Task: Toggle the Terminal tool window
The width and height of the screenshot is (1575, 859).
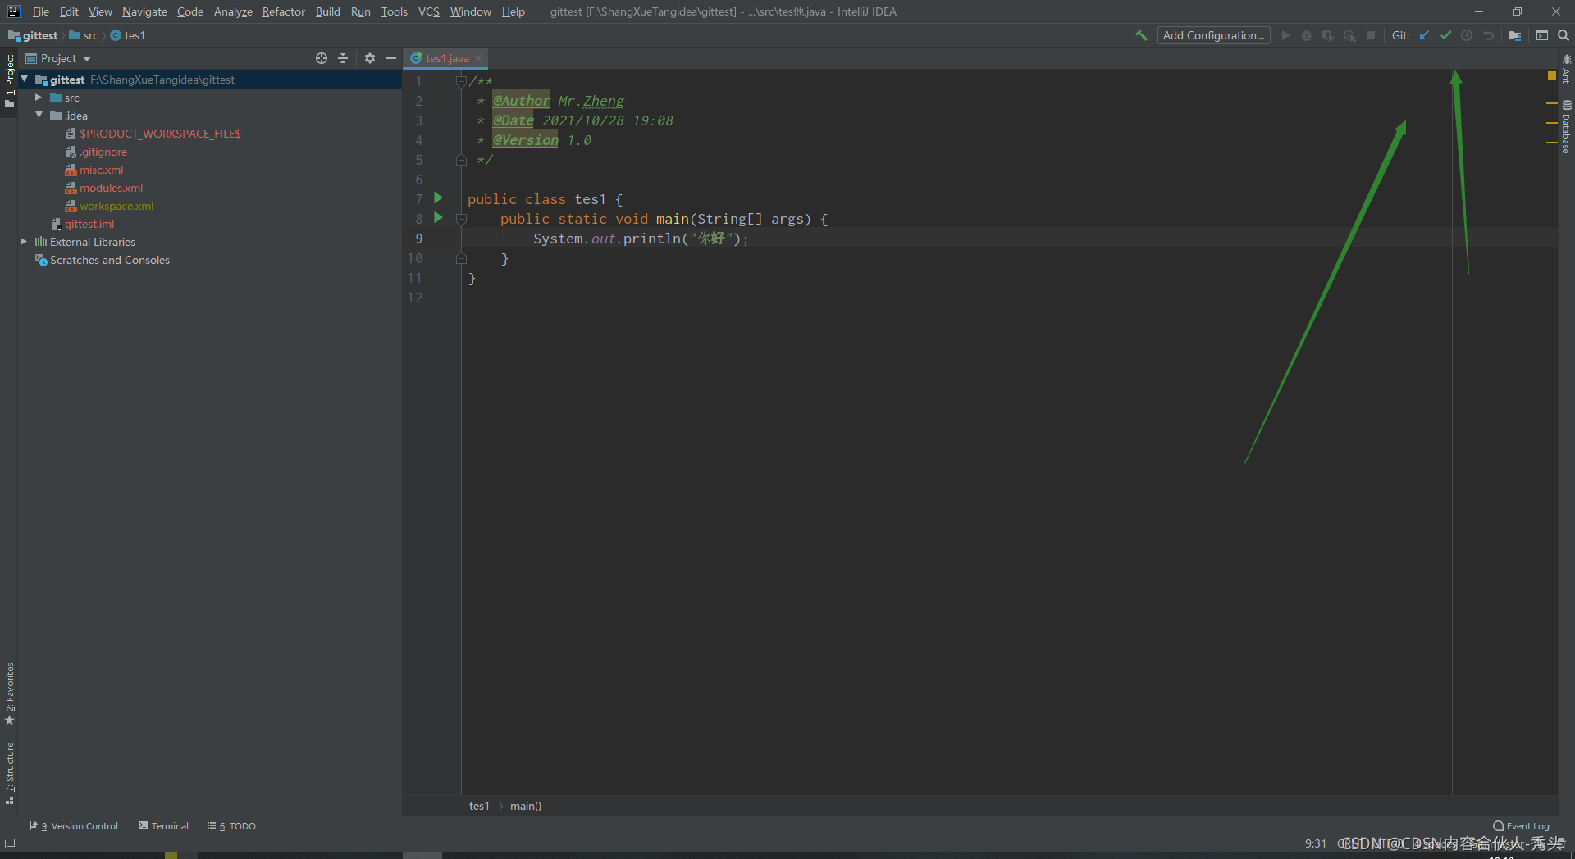Action: [x=163, y=826]
